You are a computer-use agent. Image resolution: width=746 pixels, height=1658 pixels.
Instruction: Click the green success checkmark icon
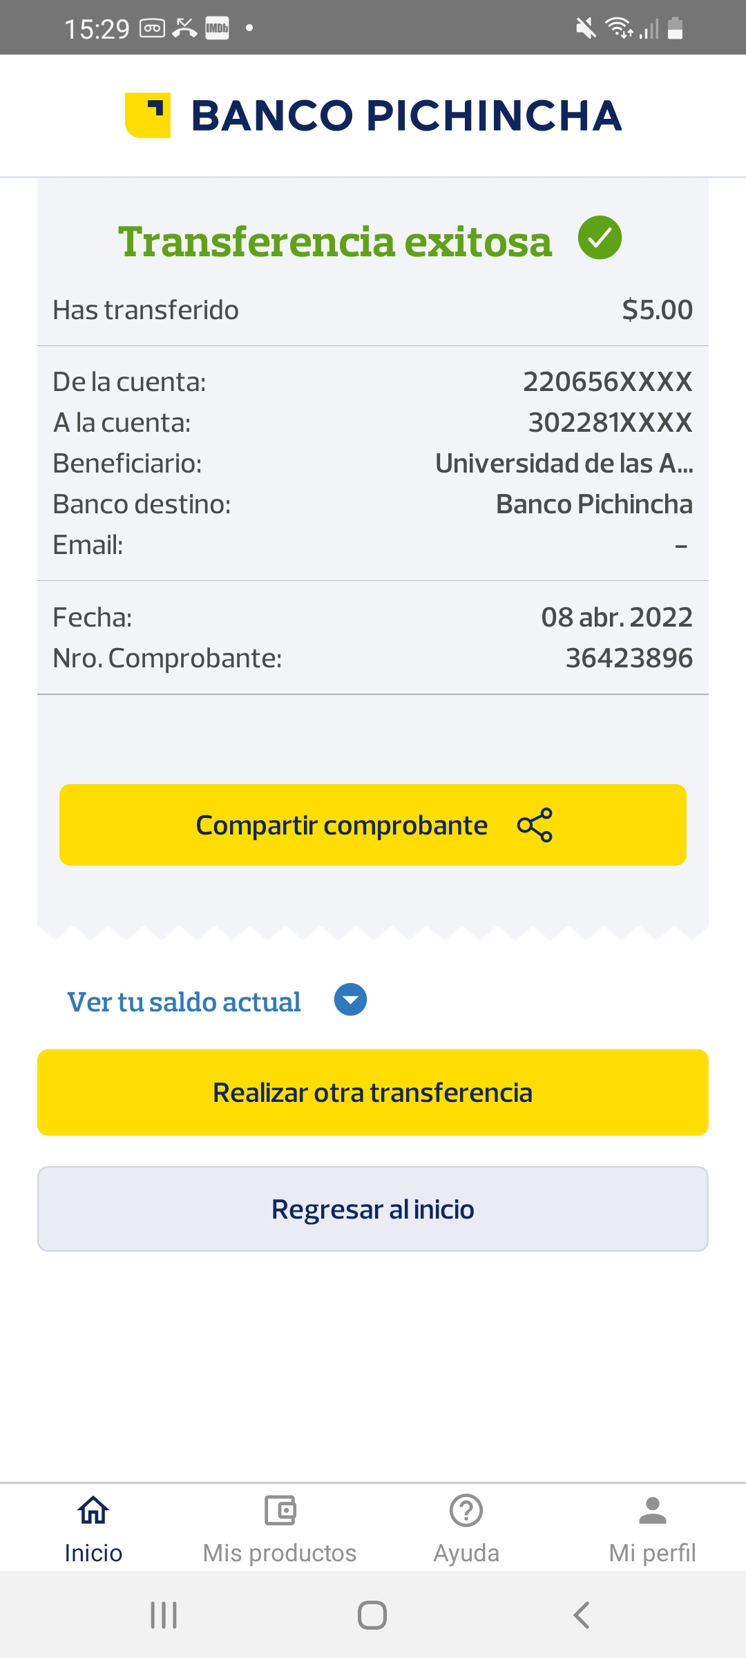coord(600,238)
